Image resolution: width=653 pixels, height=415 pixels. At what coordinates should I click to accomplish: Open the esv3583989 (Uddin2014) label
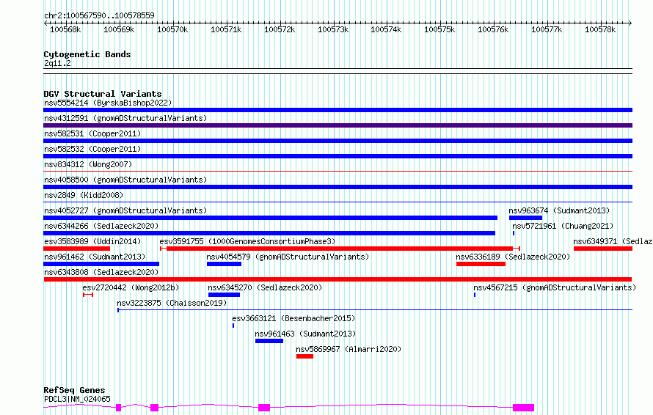[x=92, y=241]
